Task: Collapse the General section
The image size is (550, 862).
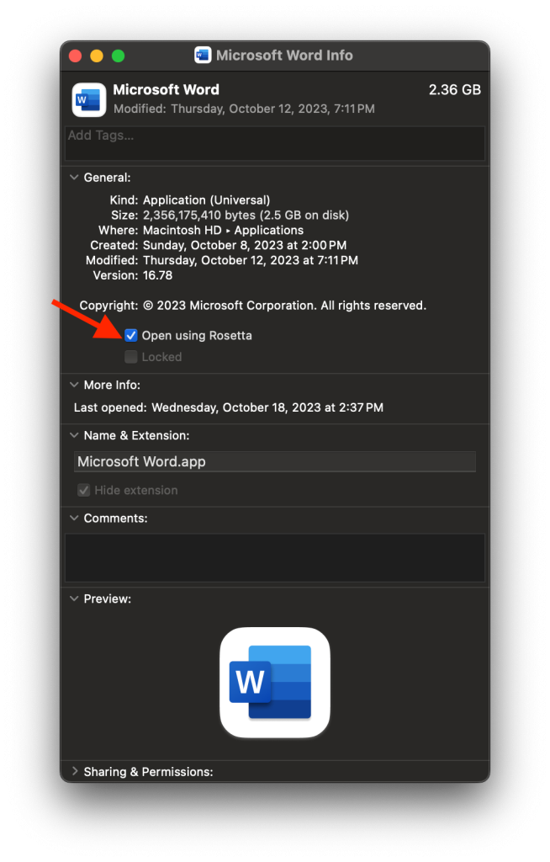Action: pyautogui.click(x=74, y=178)
